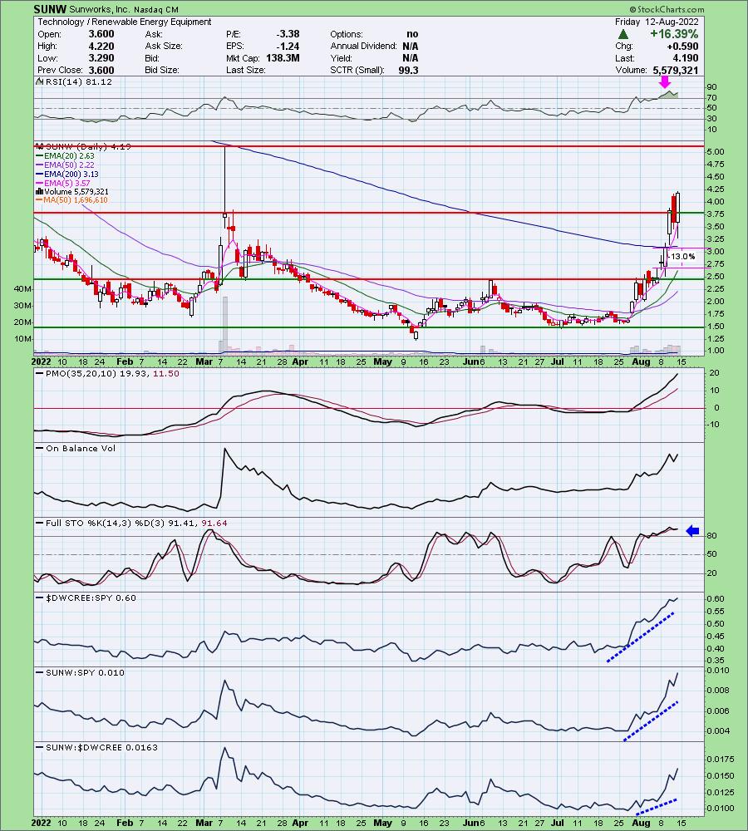
Task: Click the Prev Close label
Action: [60, 70]
